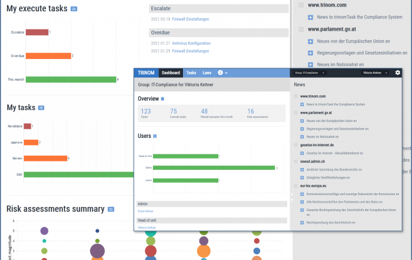Screen dimensions: 412x260
Task: Open the 123 Tasks statistic
Action: click(146, 113)
